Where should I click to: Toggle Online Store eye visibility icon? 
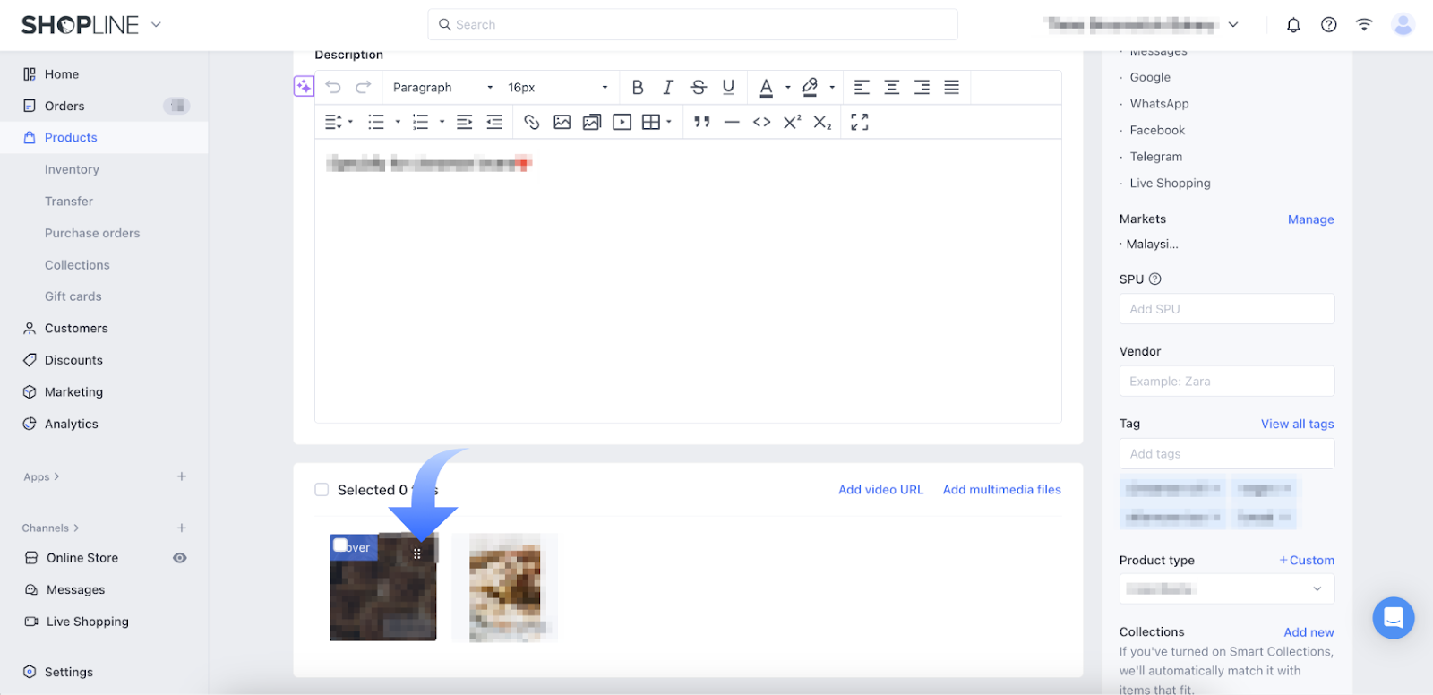pyautogui.click(x=180, y=558)
